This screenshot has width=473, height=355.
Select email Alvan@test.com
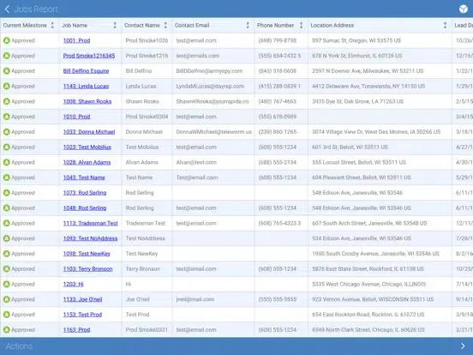point(196,162)
